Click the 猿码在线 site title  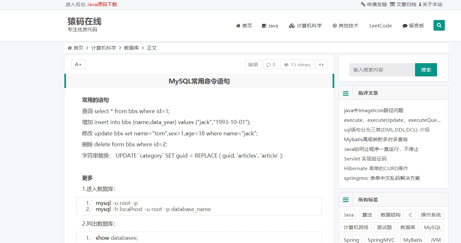[84, 21]
